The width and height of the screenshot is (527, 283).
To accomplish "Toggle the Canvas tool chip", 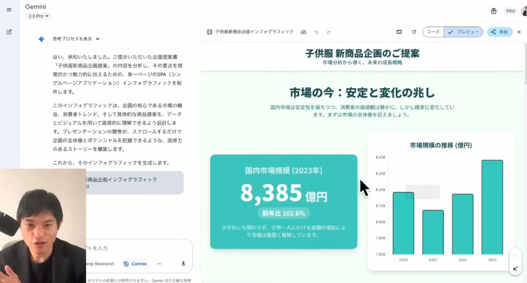I will [135, 264].
